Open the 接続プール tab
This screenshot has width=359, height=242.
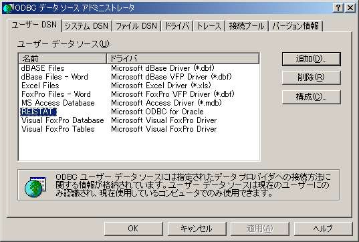click(247, 26)
